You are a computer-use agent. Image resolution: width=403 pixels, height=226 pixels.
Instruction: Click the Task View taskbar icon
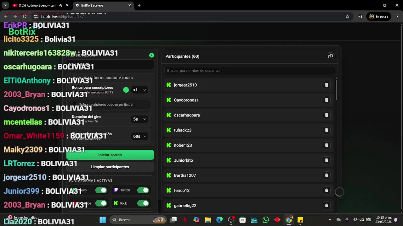[173, 220]
